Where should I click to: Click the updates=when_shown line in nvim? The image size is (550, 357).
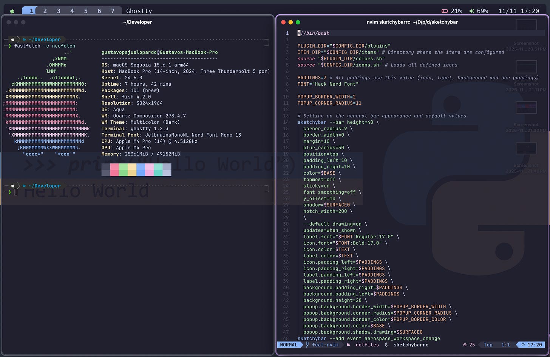(332, 230)
